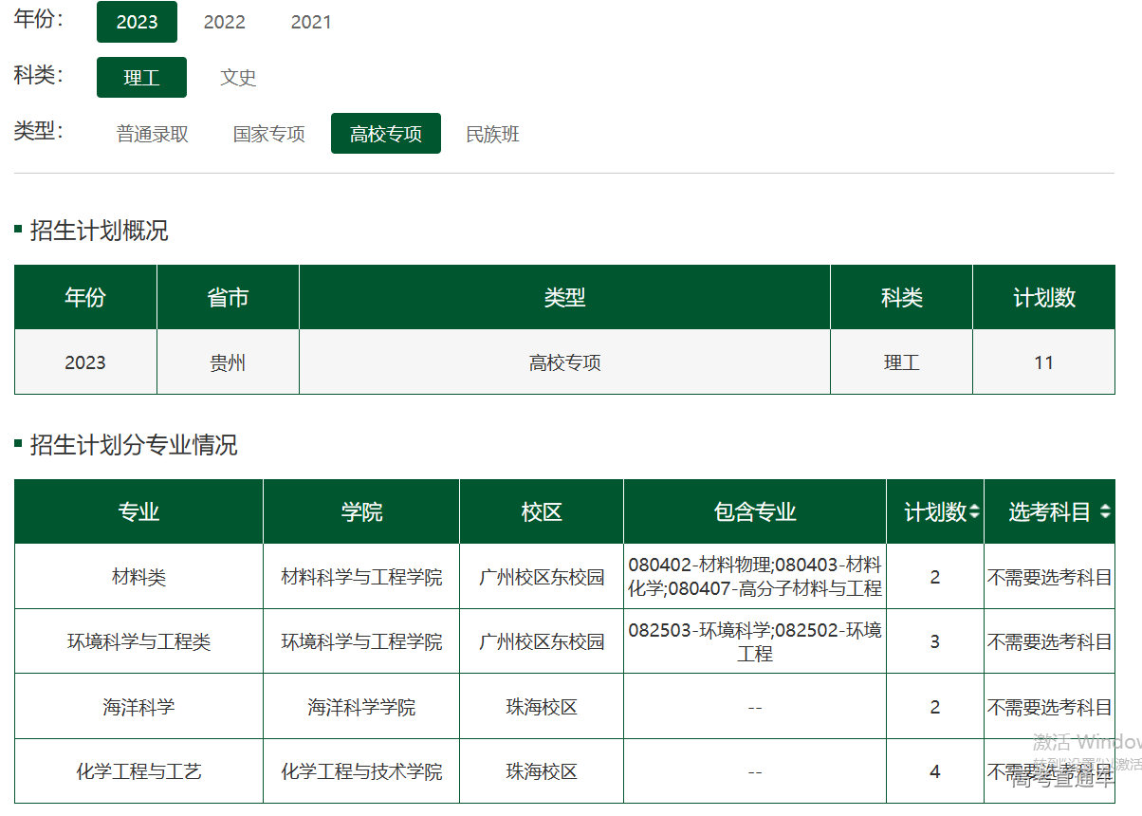Click the 材料类 major row
The height and width of the screenshot is (816, 1142).
coord(138,577)
